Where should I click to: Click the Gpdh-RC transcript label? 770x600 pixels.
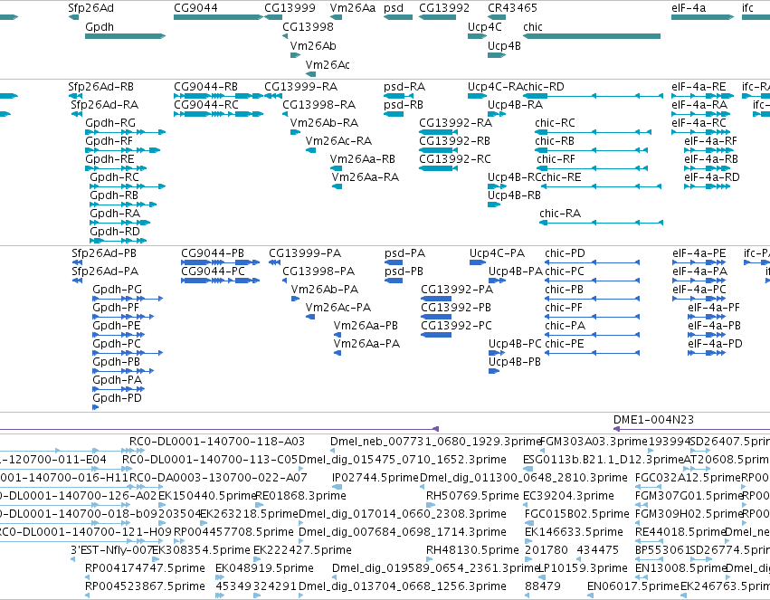[x=114, y=177]
